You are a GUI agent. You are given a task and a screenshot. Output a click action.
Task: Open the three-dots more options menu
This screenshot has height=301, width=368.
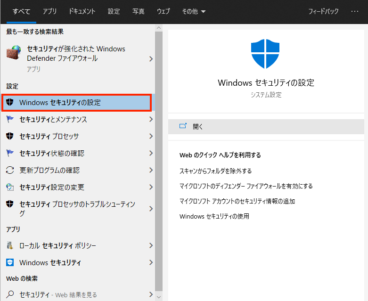pos(355,11)
